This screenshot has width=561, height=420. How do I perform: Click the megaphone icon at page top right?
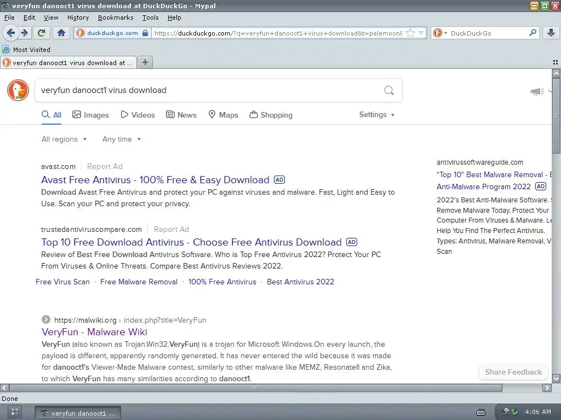[537, 91]
